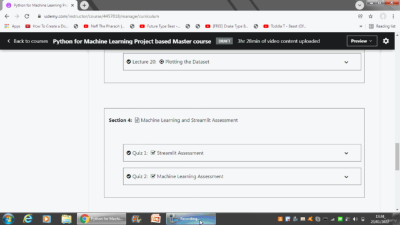400x225 pixels.
Task: Open 'Neff The Pharaoh' bookmark
Action: click(104, 26)
